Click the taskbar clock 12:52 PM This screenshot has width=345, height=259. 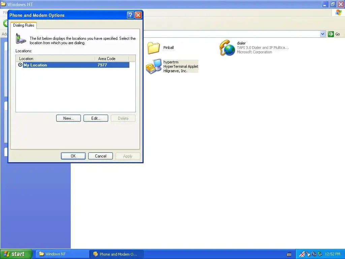(x=333, y=254)
